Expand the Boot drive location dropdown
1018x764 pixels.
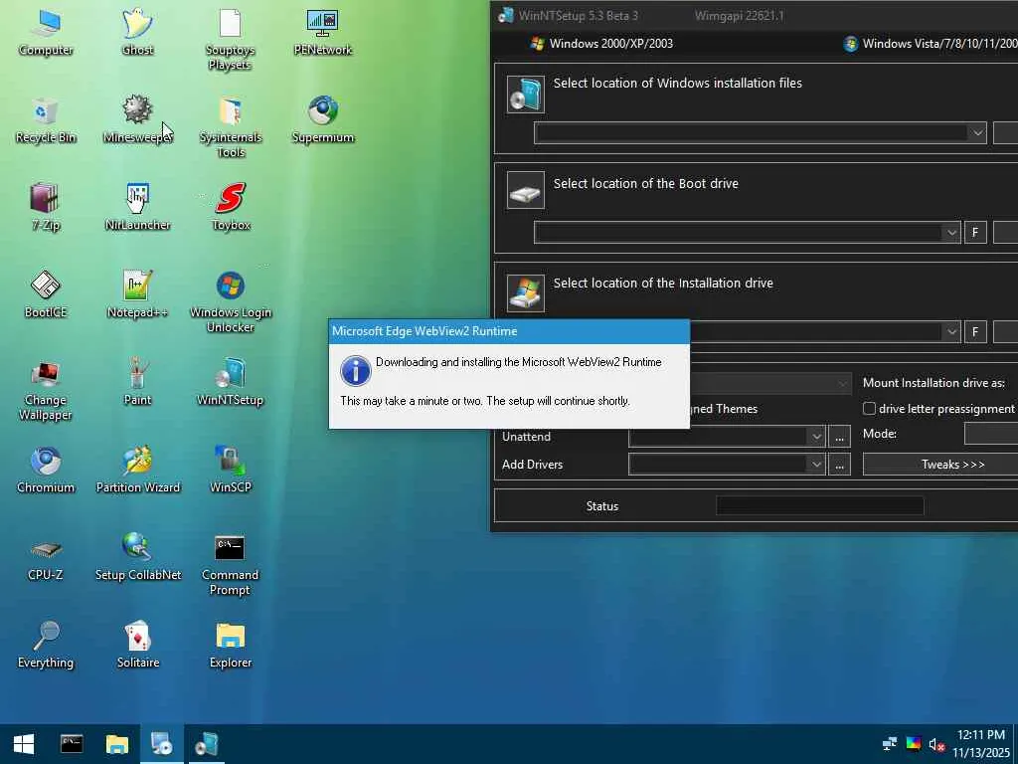click(x=951, y=233)
